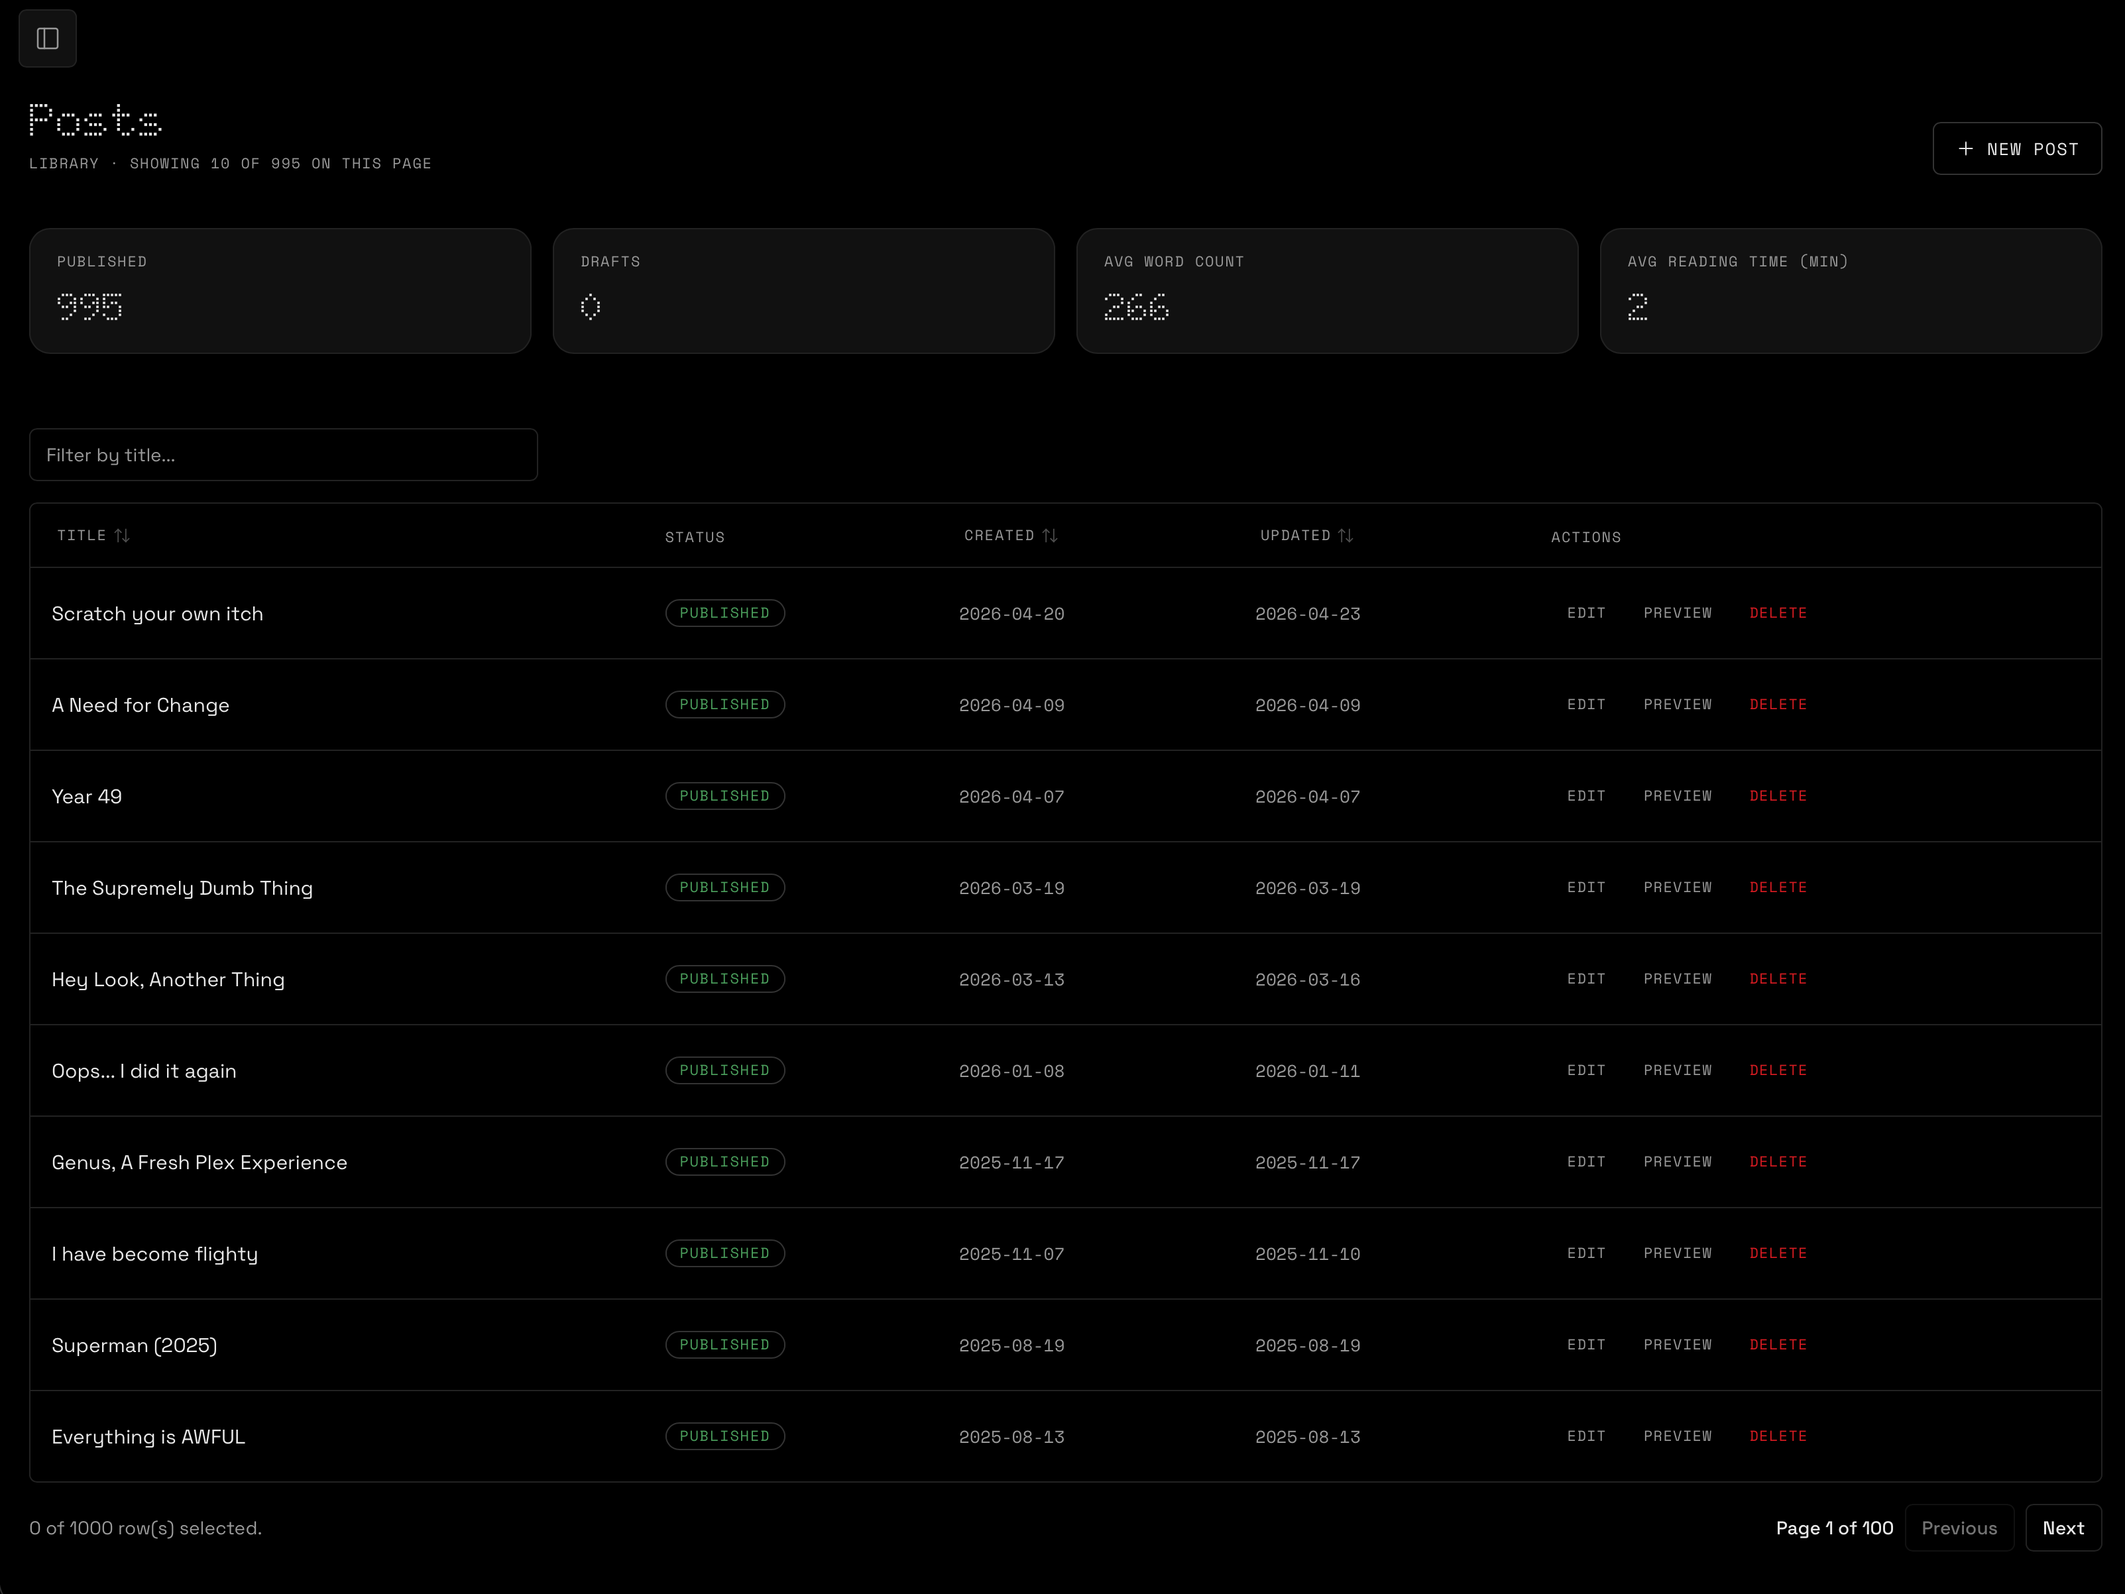Viewport: 2125px width, 1594px height.
Task: Select the title 'Hey Look, Another Thing'
Action: 168,979
